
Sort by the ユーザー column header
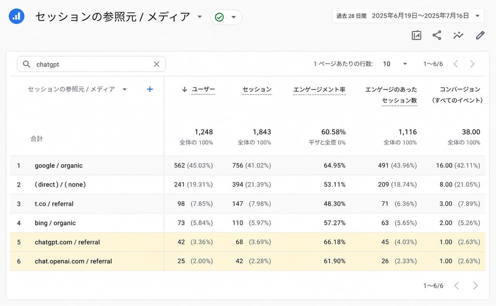tap(203, 89)
